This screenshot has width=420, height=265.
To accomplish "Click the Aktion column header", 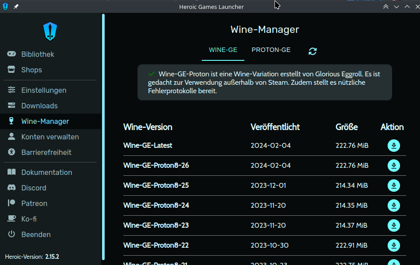I will pyautogui.click(x=392, y=127).
